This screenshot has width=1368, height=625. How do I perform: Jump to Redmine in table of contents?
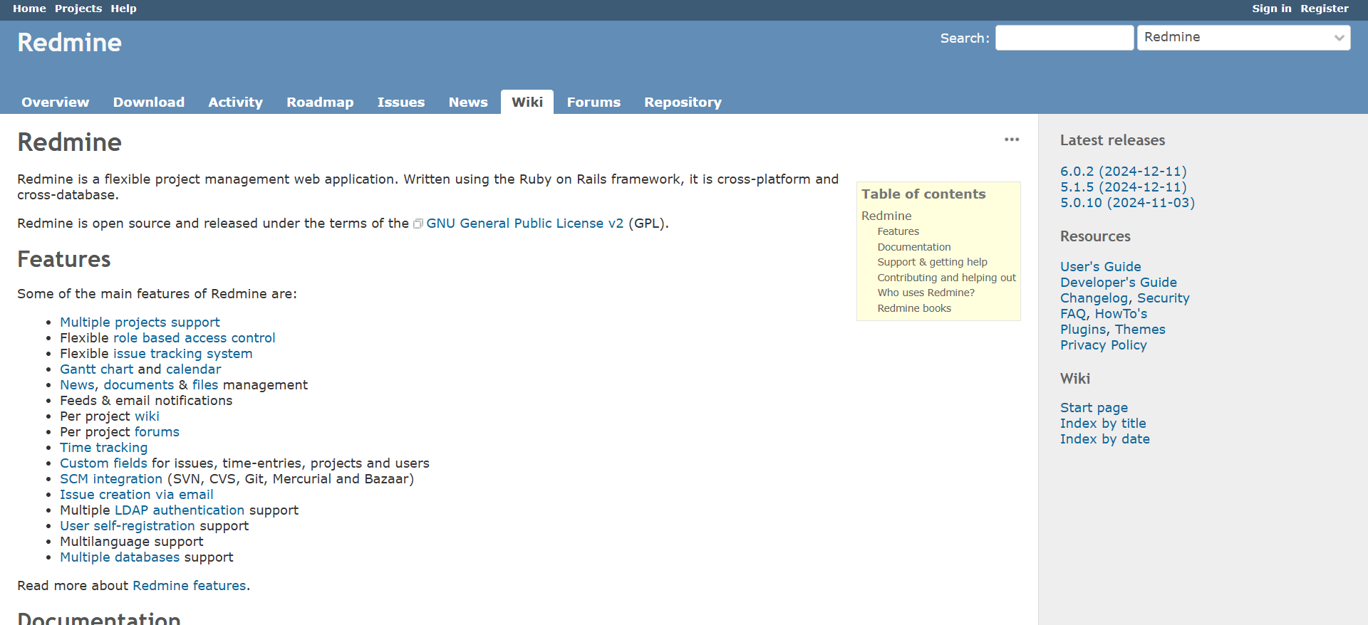pyautogui.click(x=886, y=216)
